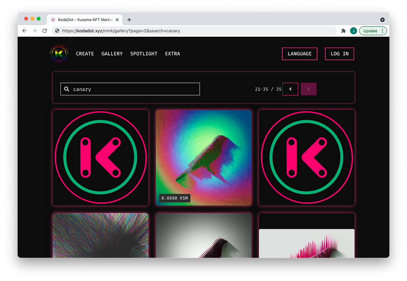Viewport: 407px width, 281px height.
Task: Click the browser forward arrow
Action: pos(34,31)
